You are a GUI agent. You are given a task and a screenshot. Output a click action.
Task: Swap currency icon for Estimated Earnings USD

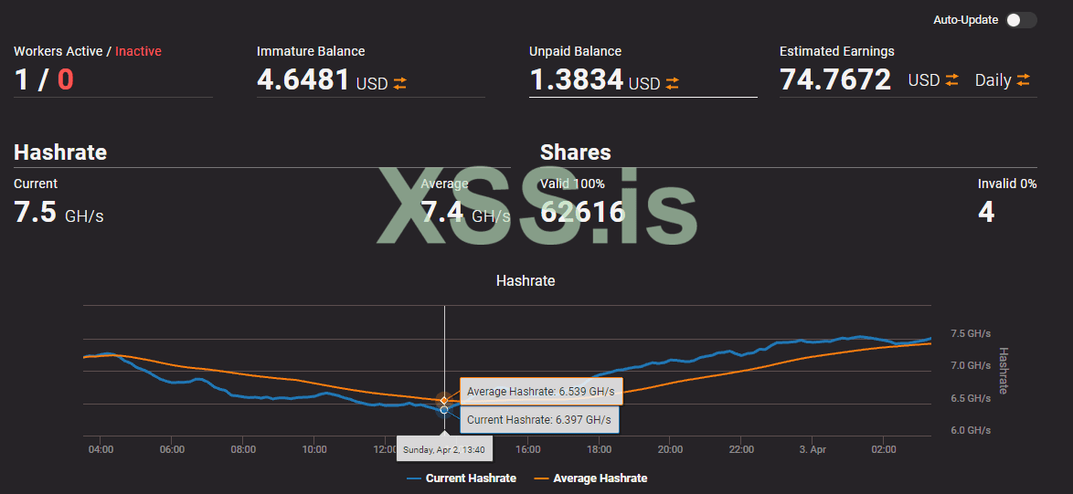coord(952,80)
